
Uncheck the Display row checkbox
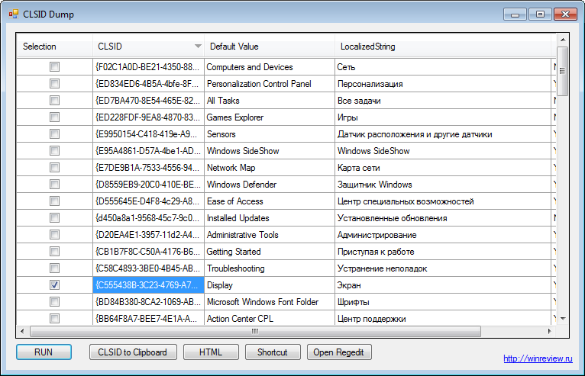point(54,284)
